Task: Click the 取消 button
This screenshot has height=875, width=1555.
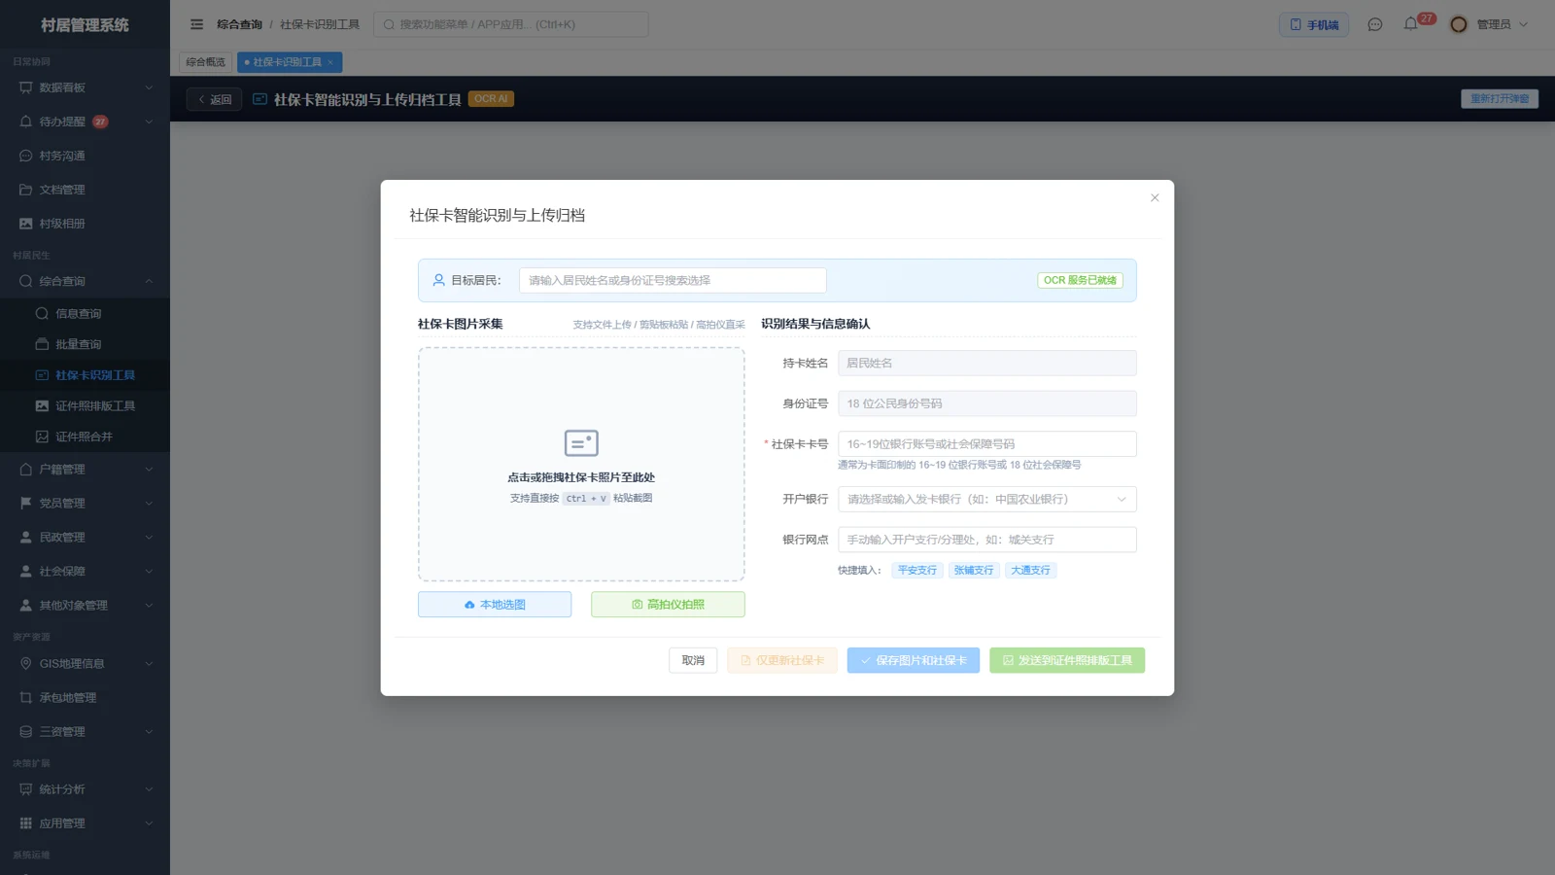Action: 693,661
